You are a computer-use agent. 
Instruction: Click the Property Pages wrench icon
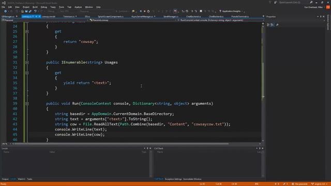277,25
